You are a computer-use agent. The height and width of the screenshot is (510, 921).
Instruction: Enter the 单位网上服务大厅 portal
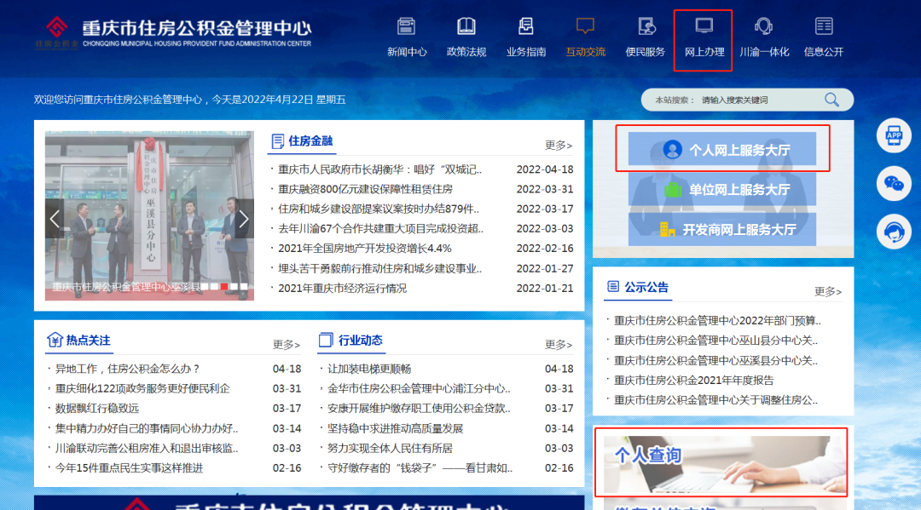coord(722,190)
